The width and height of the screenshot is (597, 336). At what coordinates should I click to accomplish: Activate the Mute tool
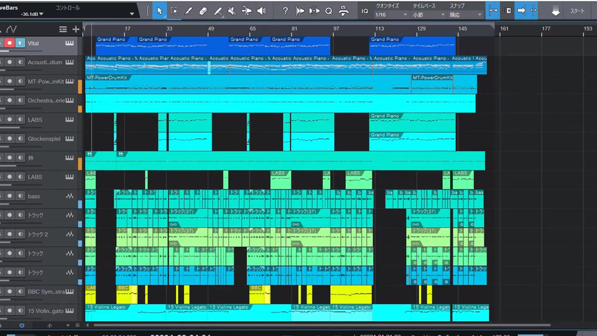pos(232,11)
